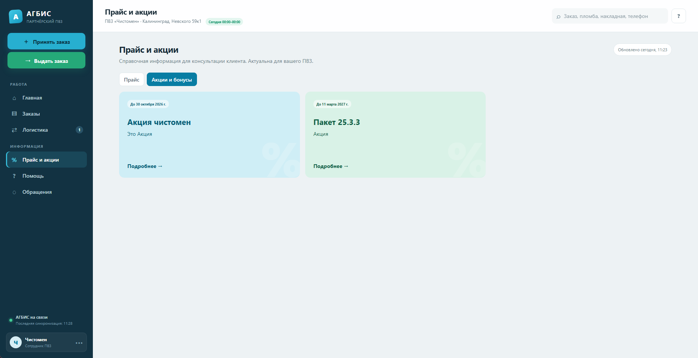Open the three-dot menu for Чистомен user
The image size is (698, 358).
(79, 343)
